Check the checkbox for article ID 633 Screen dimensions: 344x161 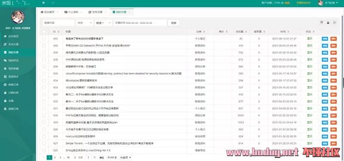coord(44,88)
